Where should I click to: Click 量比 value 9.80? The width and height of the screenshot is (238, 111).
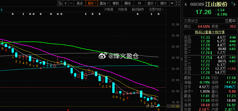tap(232, 91)
